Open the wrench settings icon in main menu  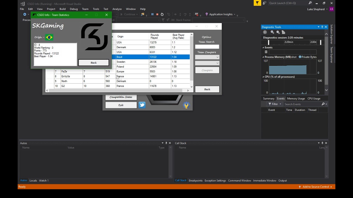[x=186, y=105]
